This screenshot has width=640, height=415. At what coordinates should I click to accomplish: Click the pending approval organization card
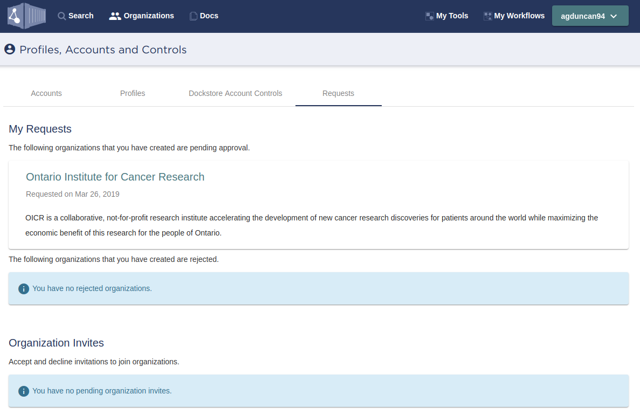tap(318, 205)
